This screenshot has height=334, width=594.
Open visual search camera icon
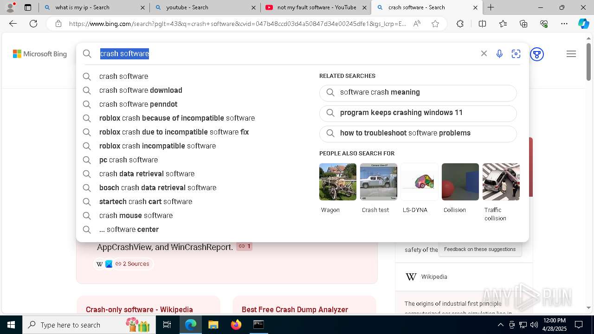(x=516, y=54)
